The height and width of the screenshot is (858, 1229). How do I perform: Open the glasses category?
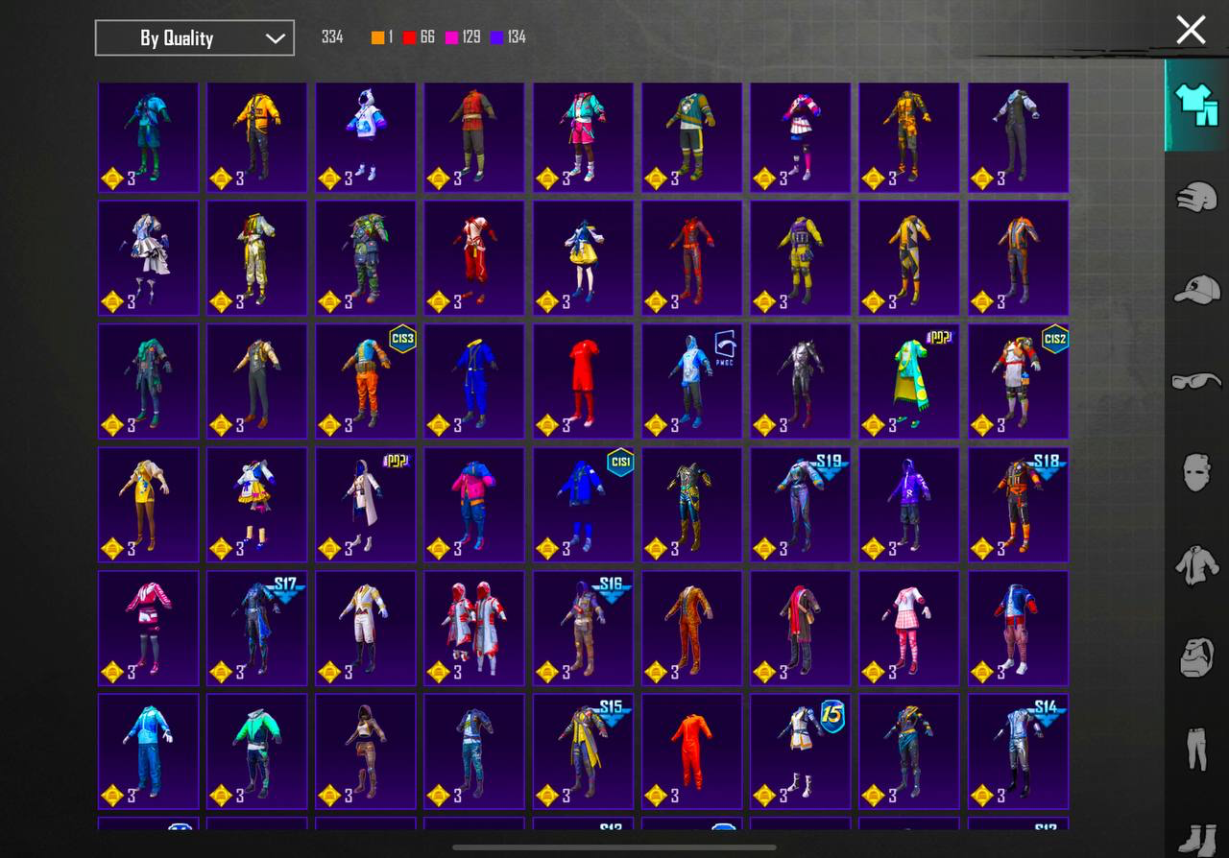[1196, 381]
